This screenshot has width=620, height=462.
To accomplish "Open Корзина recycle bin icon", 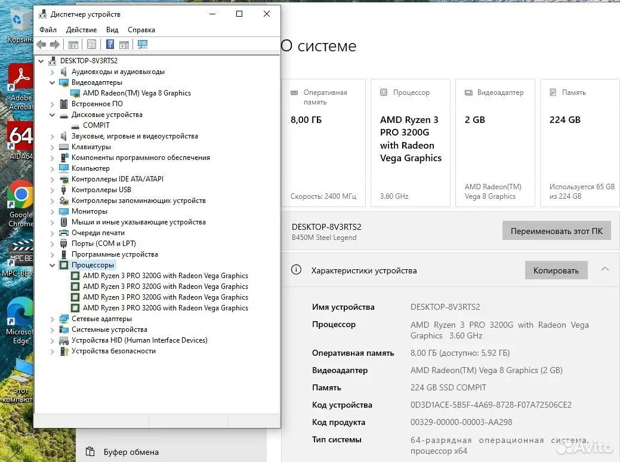I will (x=20, y=26).
